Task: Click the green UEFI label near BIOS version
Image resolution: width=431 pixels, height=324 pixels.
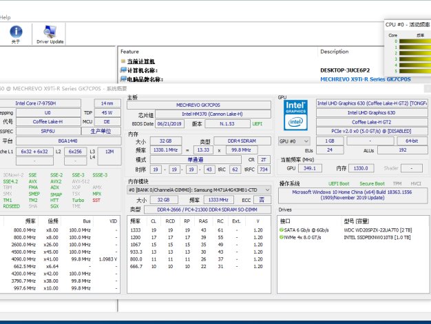Action: [x=257, y=124]
